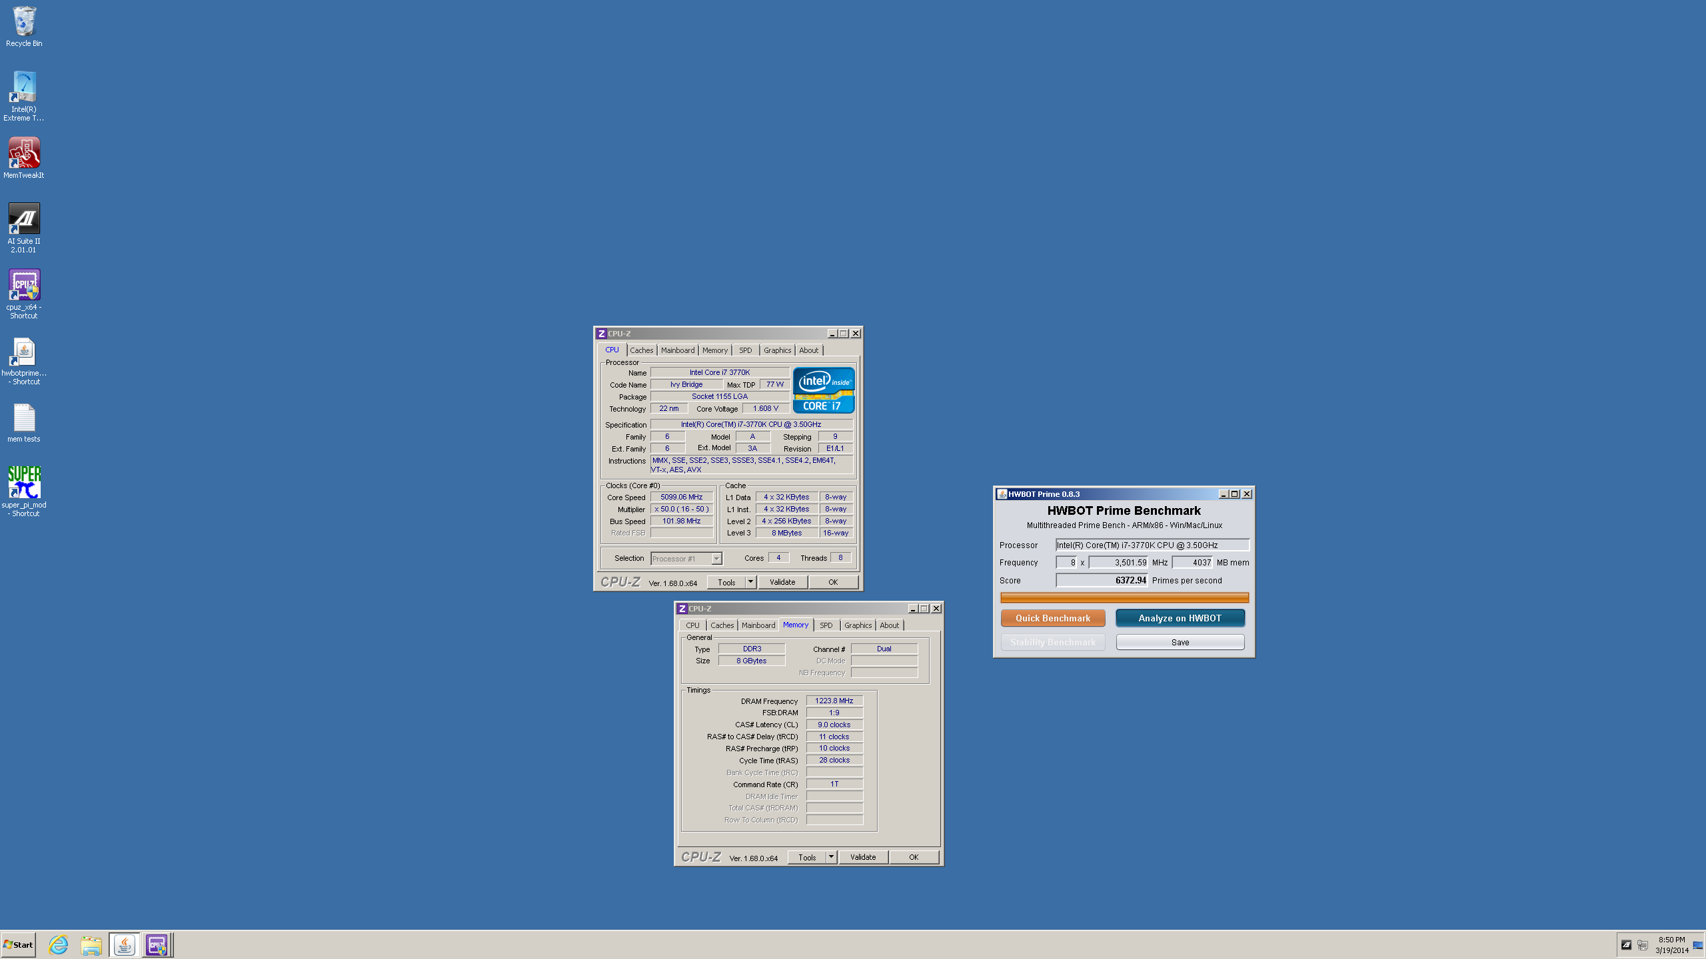Minimize the HWBOT Prime window

(x=1224, y=494)
